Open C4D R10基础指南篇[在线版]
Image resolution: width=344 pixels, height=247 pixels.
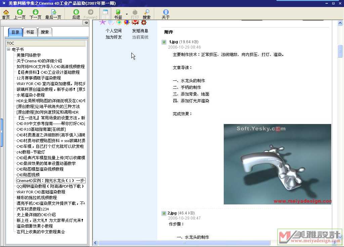point(41,129)
